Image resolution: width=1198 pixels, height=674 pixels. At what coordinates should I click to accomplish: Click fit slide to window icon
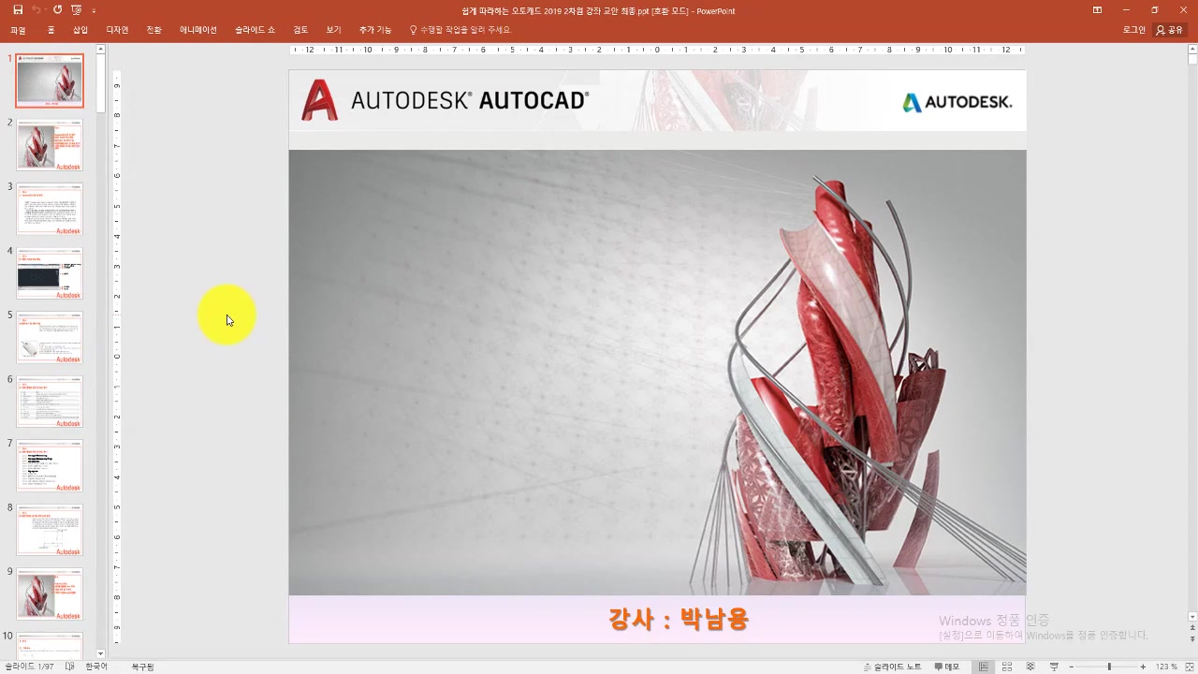point(1189,667)
